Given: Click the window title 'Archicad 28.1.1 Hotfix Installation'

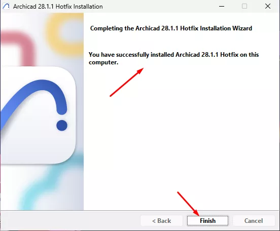Looking at the screenshot, I should click(58, 7).
